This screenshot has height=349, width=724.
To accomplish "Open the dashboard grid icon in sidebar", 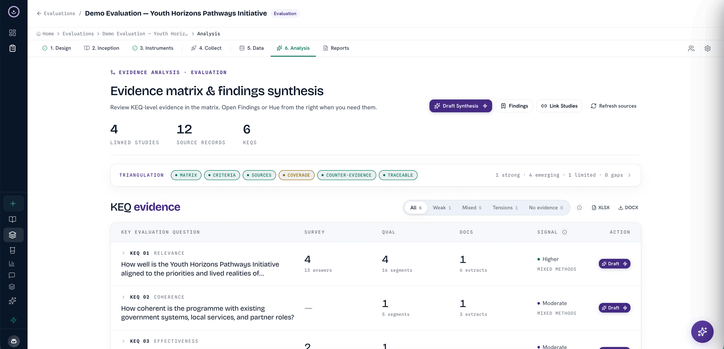I will pyautogui.click(x=12, y=33).
